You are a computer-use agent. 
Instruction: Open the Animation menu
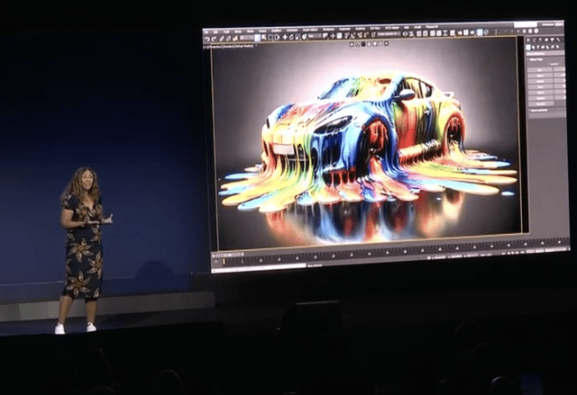292,30
